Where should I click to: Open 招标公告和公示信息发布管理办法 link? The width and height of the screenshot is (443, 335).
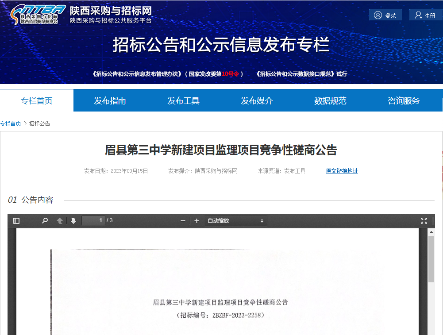point(168,74)
